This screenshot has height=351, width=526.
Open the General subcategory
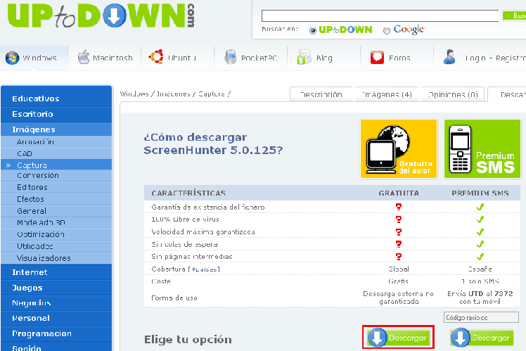click(56, 211)
